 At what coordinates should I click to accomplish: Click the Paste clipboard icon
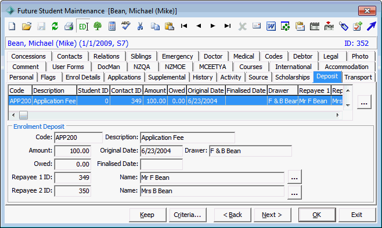coord(170,26)
